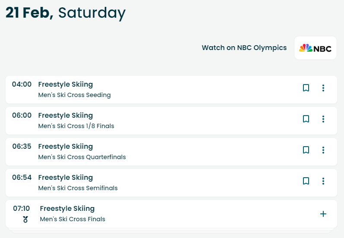
Task: Click the NBC peacock logo button
Action: [315, 48]
